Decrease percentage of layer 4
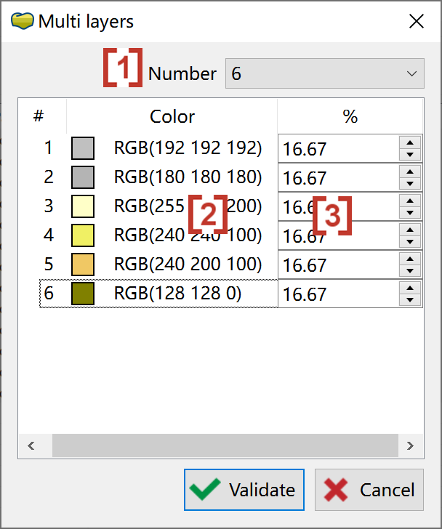The height and width of the screenshot is (529, 442). [x=410, y=241]
